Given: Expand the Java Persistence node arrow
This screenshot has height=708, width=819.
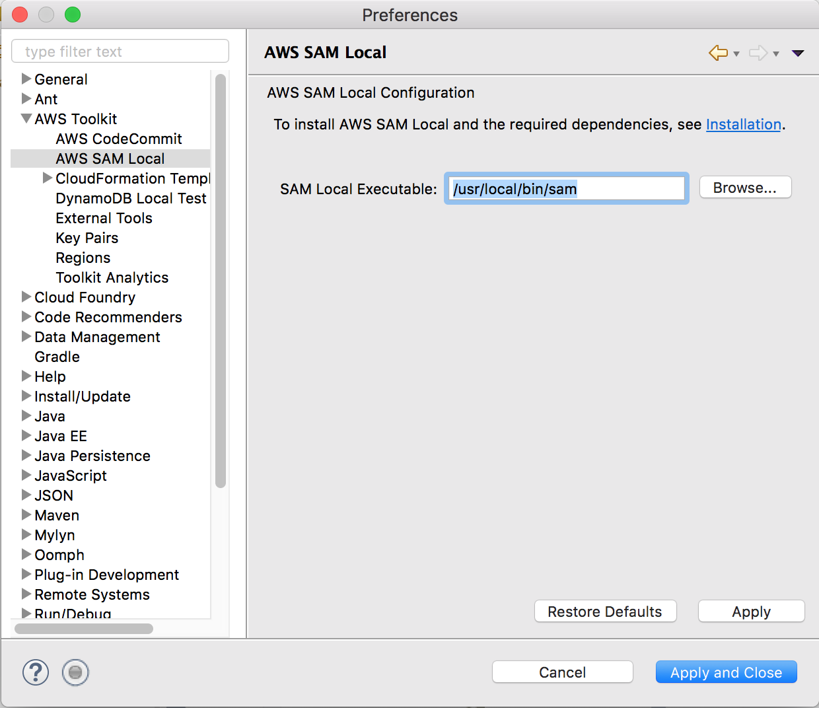Looking at the screenshot, I should (x=26, y=455).
